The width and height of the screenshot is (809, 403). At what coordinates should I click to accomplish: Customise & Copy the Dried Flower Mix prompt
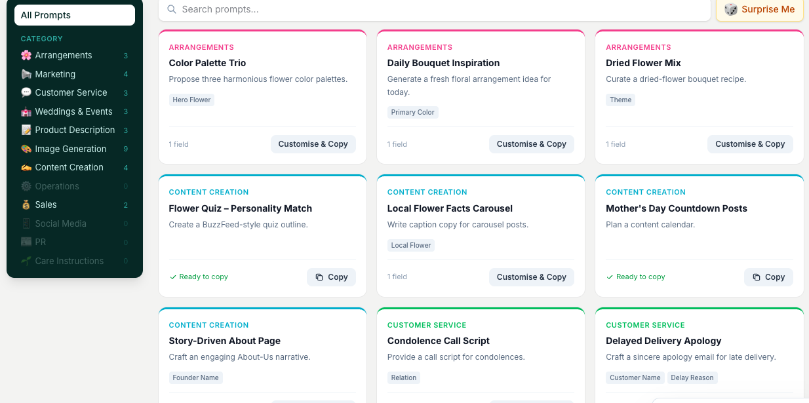750,144
